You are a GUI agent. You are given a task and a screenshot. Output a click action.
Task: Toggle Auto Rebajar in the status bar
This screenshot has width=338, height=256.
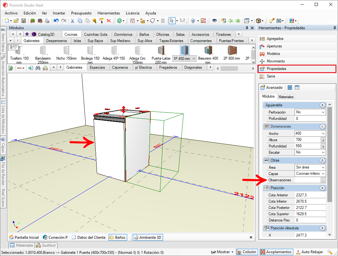(x=310, y=252)
